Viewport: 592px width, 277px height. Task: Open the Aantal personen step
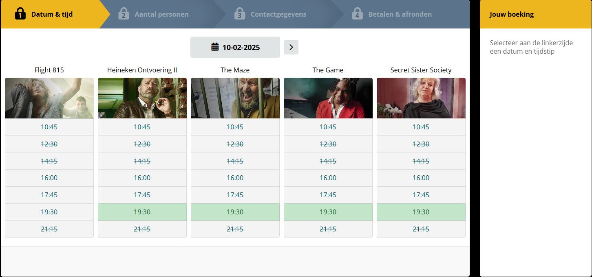161,15
